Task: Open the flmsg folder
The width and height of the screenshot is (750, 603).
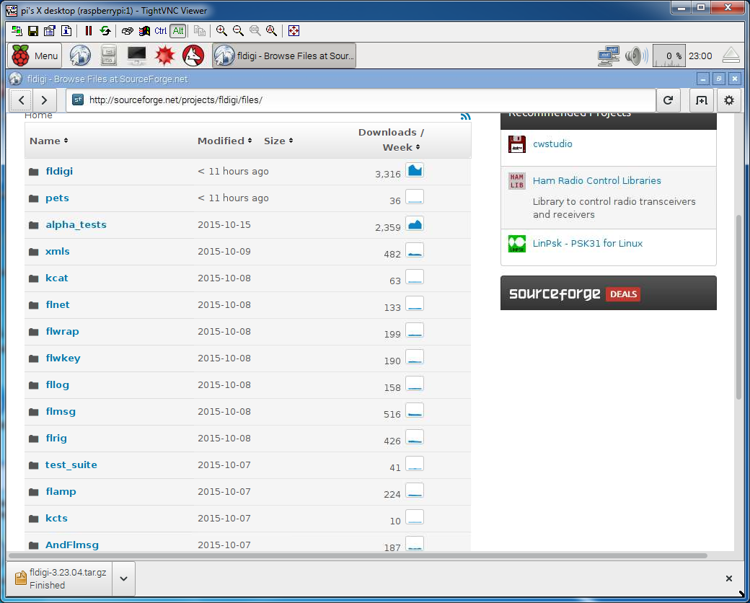Action: pyautogui.click(x=61, y=412)
